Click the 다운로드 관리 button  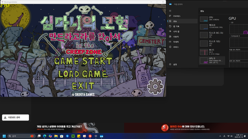(15, 117)
